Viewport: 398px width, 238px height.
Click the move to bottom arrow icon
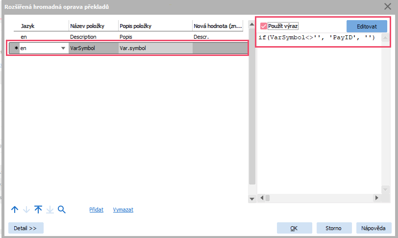point(50,210)
